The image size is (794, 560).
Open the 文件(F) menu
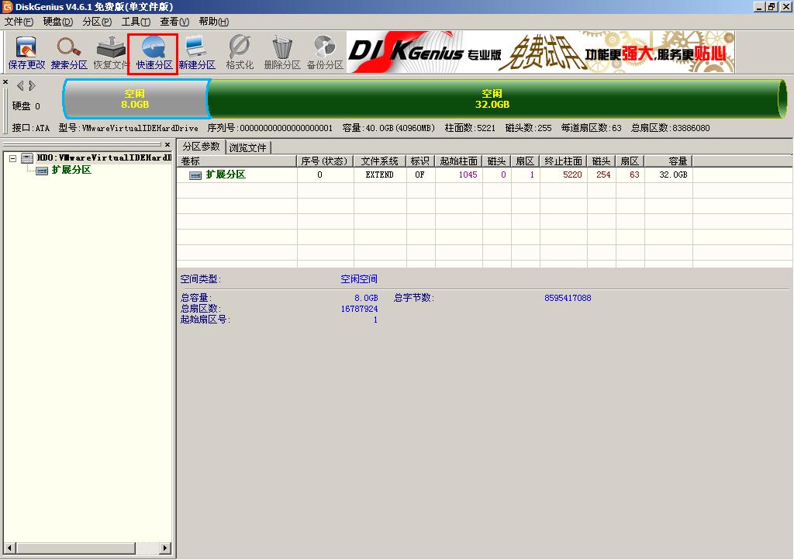(19, 22)
